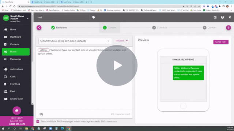Open help with the question mark icon
Screen dimensions: 234x131
pyautogui.click(x=222, y=17)
